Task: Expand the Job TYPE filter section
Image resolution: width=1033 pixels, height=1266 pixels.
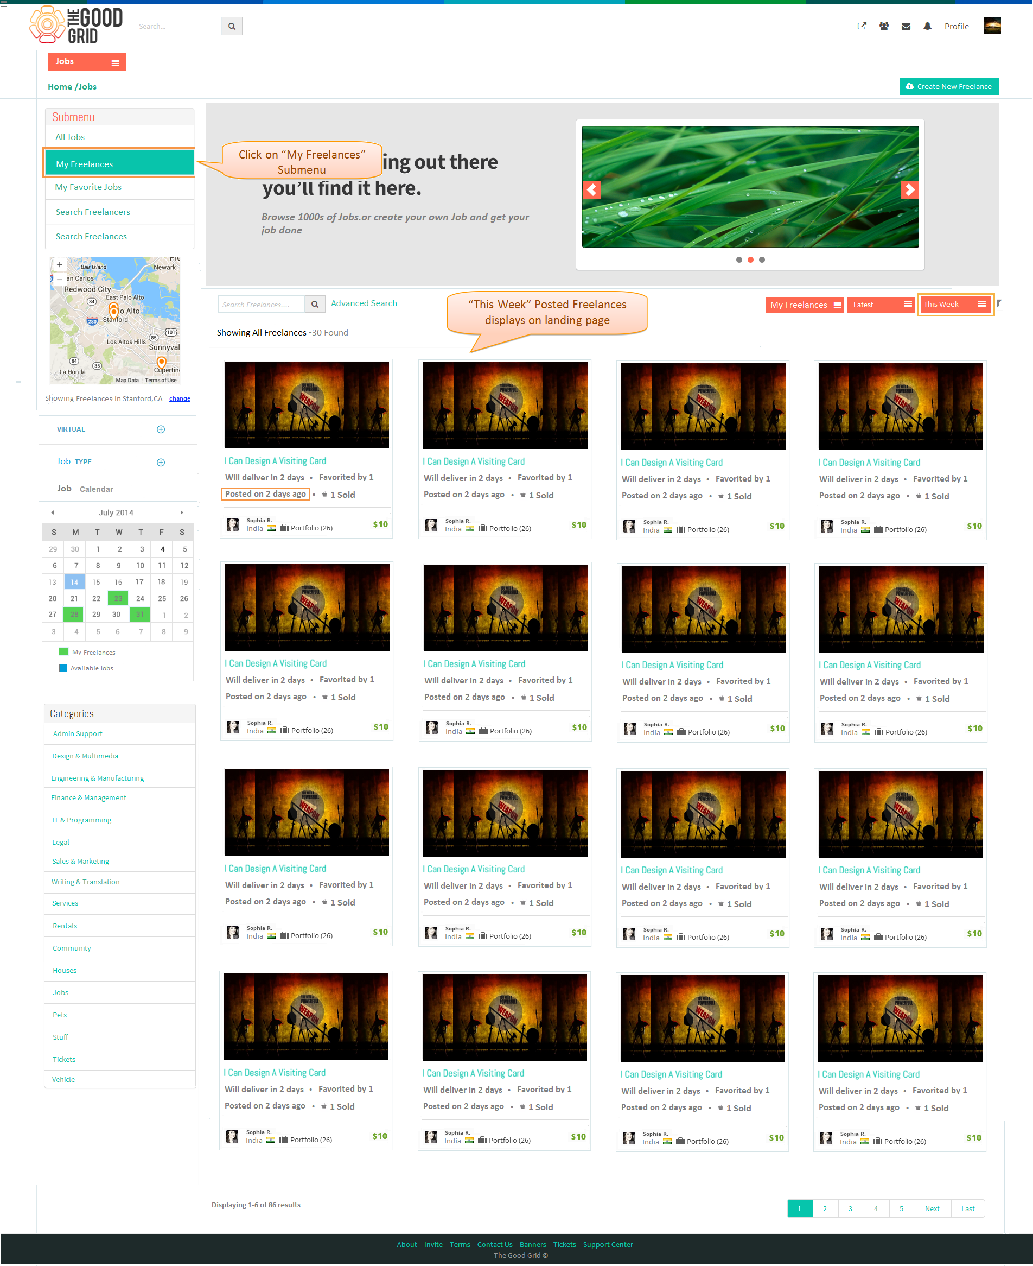Action: [161, 463]
